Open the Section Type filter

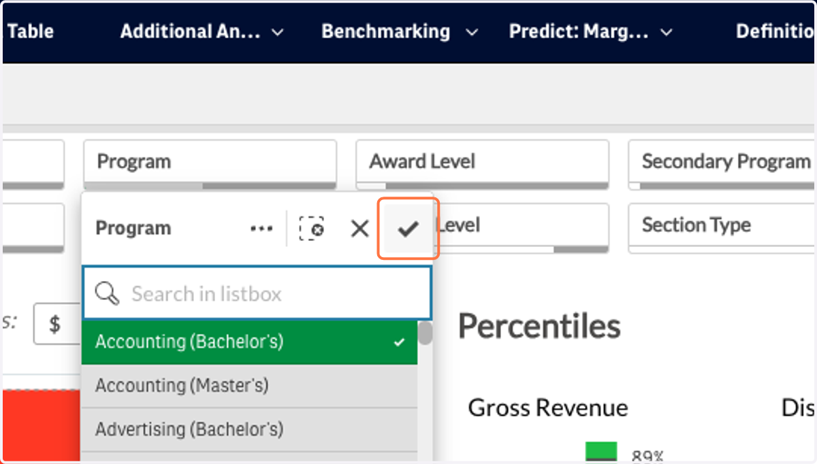(722, 228)
